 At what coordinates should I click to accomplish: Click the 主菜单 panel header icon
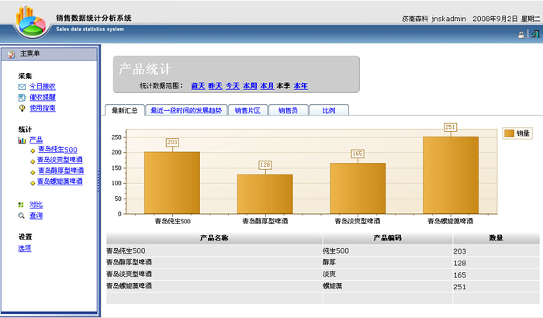(10, 54)
